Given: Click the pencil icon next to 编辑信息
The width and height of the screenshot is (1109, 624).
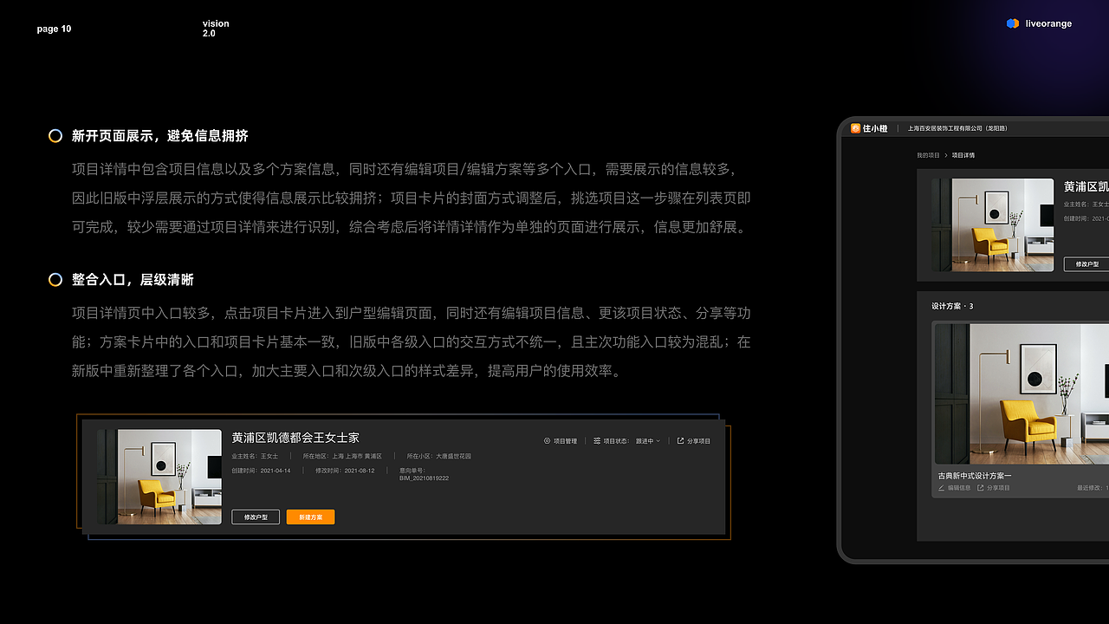Looking at the screenshot, I should pos(942,487).
